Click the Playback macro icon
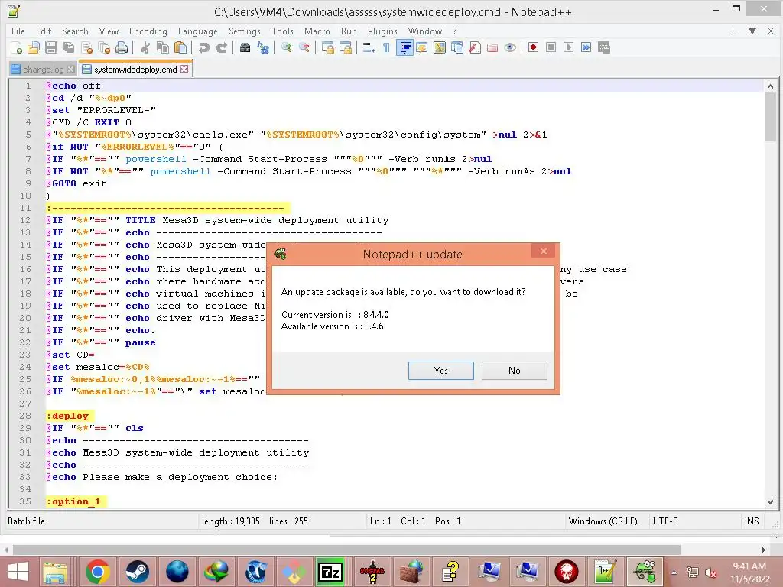 pyautogui.click(x=568, y=47)
